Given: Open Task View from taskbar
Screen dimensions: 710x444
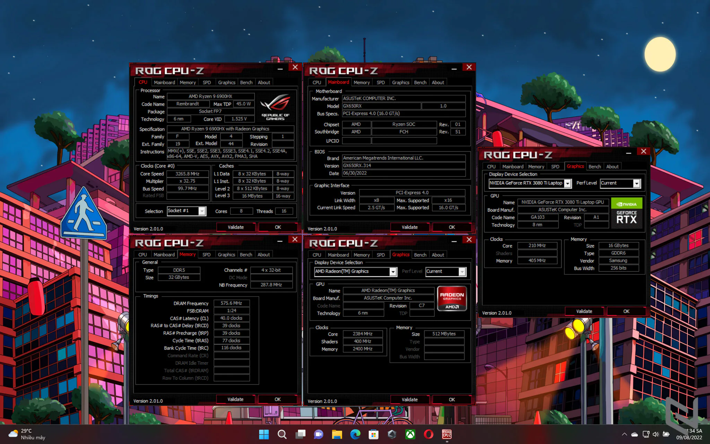Looking at the screenshot, I should coord(301,434).
